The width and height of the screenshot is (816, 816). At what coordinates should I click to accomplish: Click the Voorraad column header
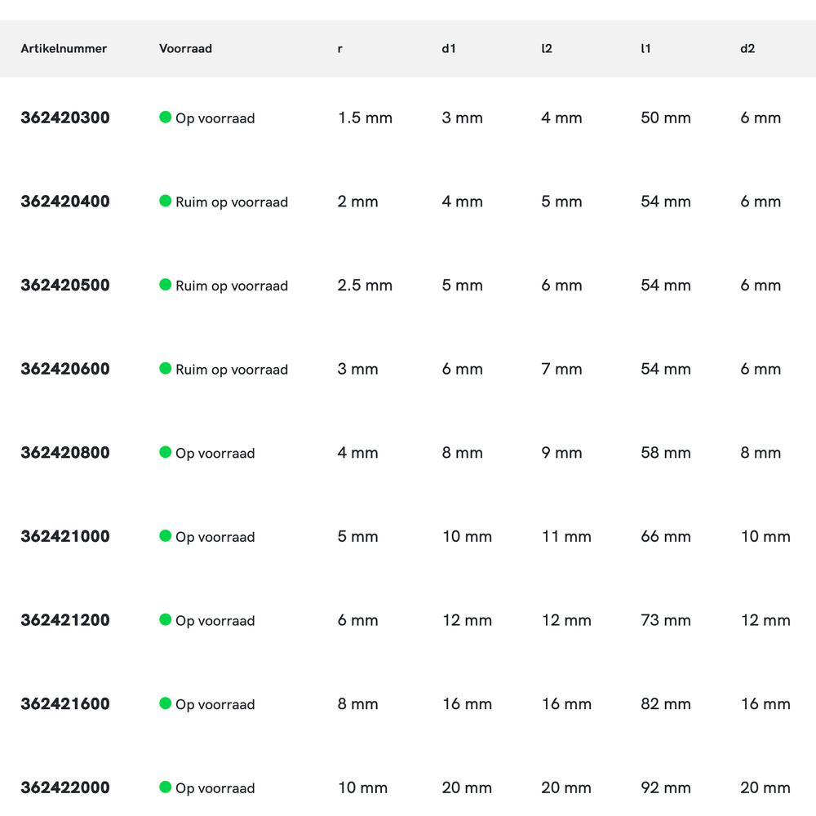click(x=185, y=49)
